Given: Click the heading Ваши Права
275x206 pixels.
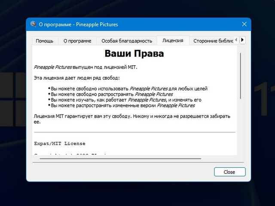Looking at the screenshot, I should point(134,53).
